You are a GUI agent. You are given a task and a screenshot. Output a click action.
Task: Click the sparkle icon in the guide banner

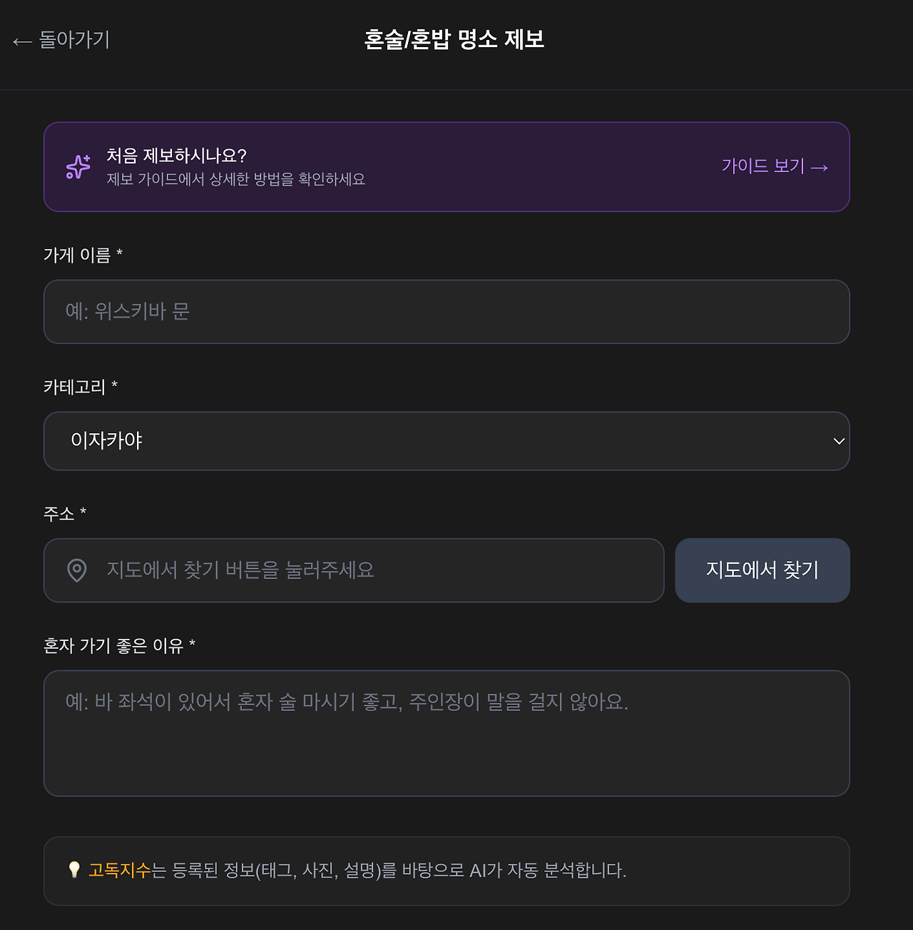(78, 166)
